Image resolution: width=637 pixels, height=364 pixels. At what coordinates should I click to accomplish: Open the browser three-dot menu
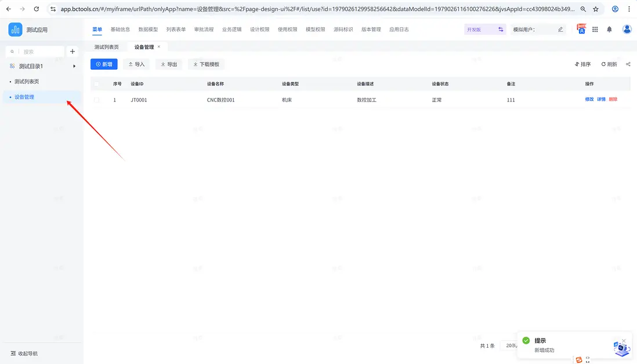pos(629,9)
